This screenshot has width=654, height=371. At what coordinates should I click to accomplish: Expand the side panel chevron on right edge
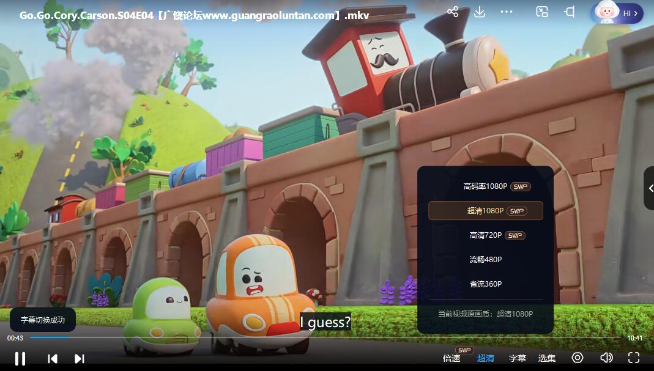click(x=650, y=188)
